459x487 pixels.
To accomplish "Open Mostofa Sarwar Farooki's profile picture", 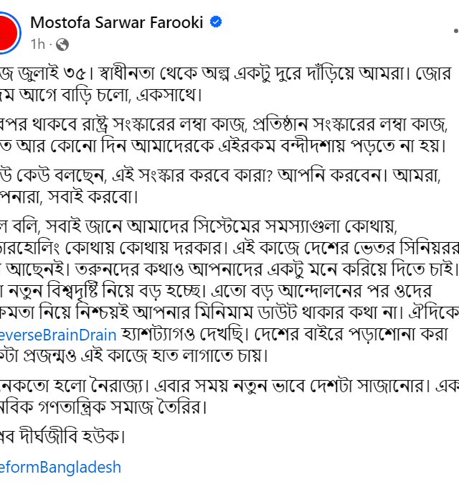I will [9, 32].
